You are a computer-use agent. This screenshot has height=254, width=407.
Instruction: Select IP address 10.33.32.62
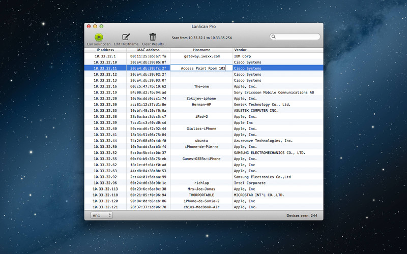click(x=105, y=165)
